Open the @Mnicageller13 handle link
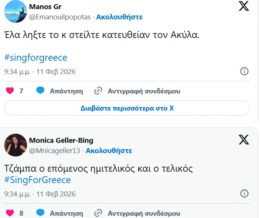The height and width of the screenshot is (218, 260). [55, 151]
